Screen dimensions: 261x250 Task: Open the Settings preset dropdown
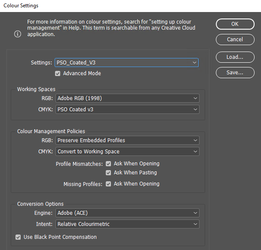click(126, 63)
